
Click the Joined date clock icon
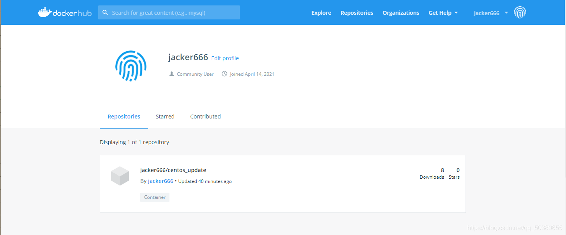pos(224,73)
